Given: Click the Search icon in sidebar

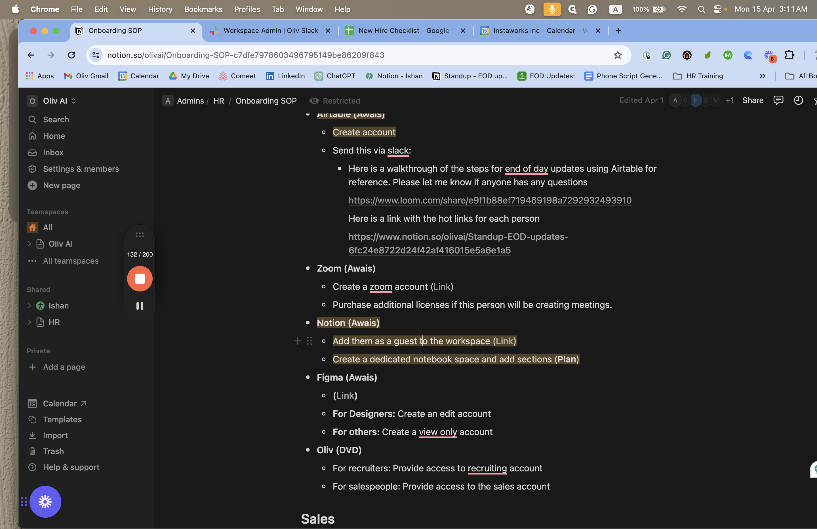Looking at the screenshot, I should coord(32,119).
